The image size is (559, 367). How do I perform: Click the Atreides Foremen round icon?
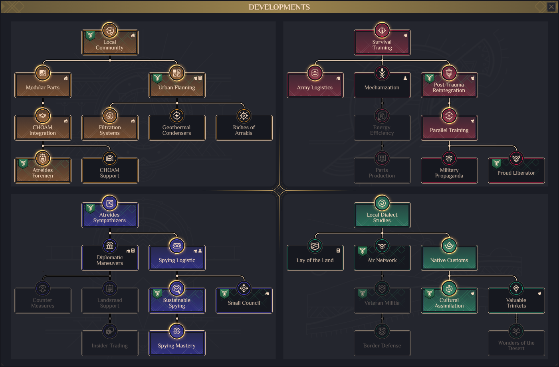43,158
